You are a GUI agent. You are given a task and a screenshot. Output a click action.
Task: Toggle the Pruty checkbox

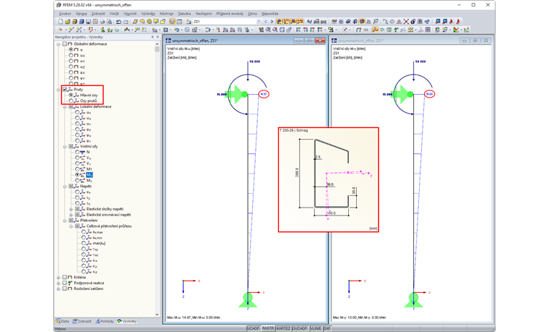(x=65, y=90)
